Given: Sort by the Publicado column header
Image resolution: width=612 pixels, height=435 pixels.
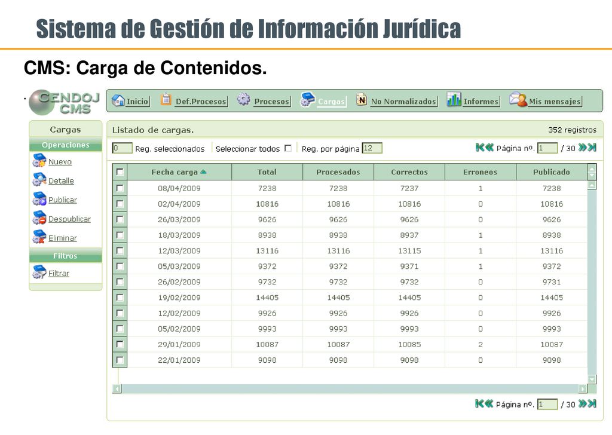Looking at the screenshot, I should point(551,172).
